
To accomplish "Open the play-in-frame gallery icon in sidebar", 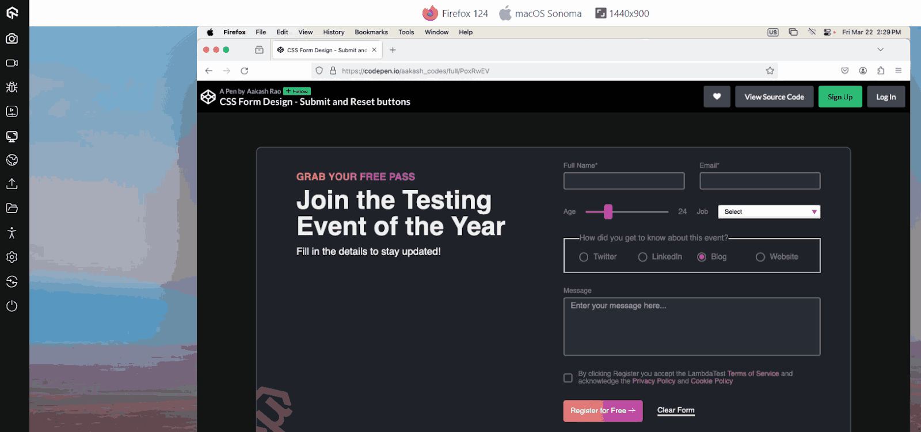I will click(12, 111).
